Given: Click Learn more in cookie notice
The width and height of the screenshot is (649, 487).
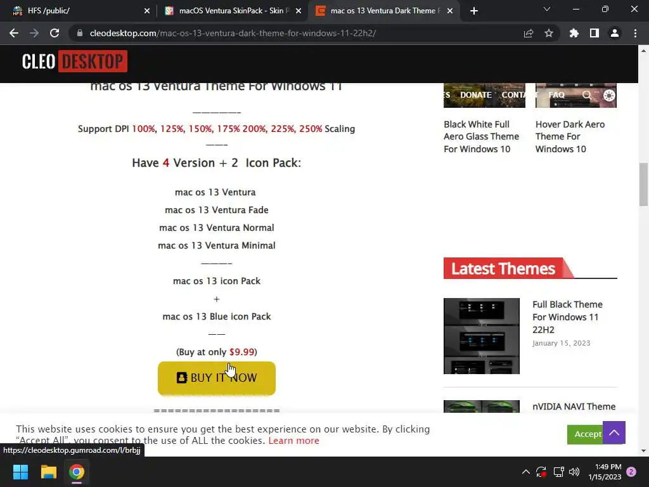Looking at the screenshot, I should (x=294, y=441).
